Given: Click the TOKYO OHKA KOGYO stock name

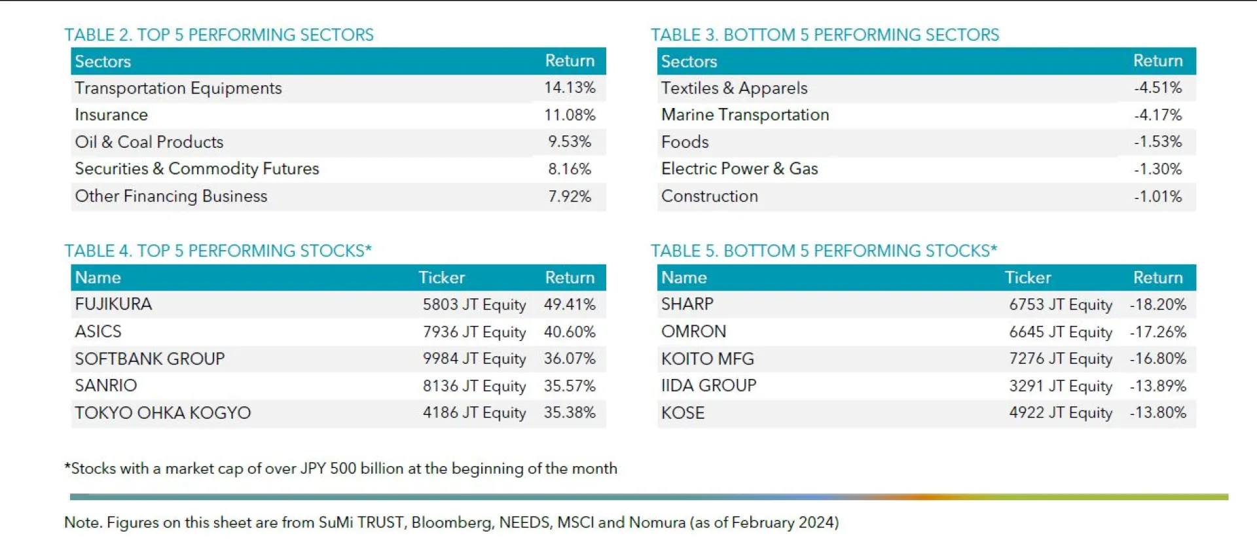Looking at the screenshot, I should pos(162,413).
